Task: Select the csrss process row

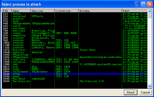Action: coord(75,26)
